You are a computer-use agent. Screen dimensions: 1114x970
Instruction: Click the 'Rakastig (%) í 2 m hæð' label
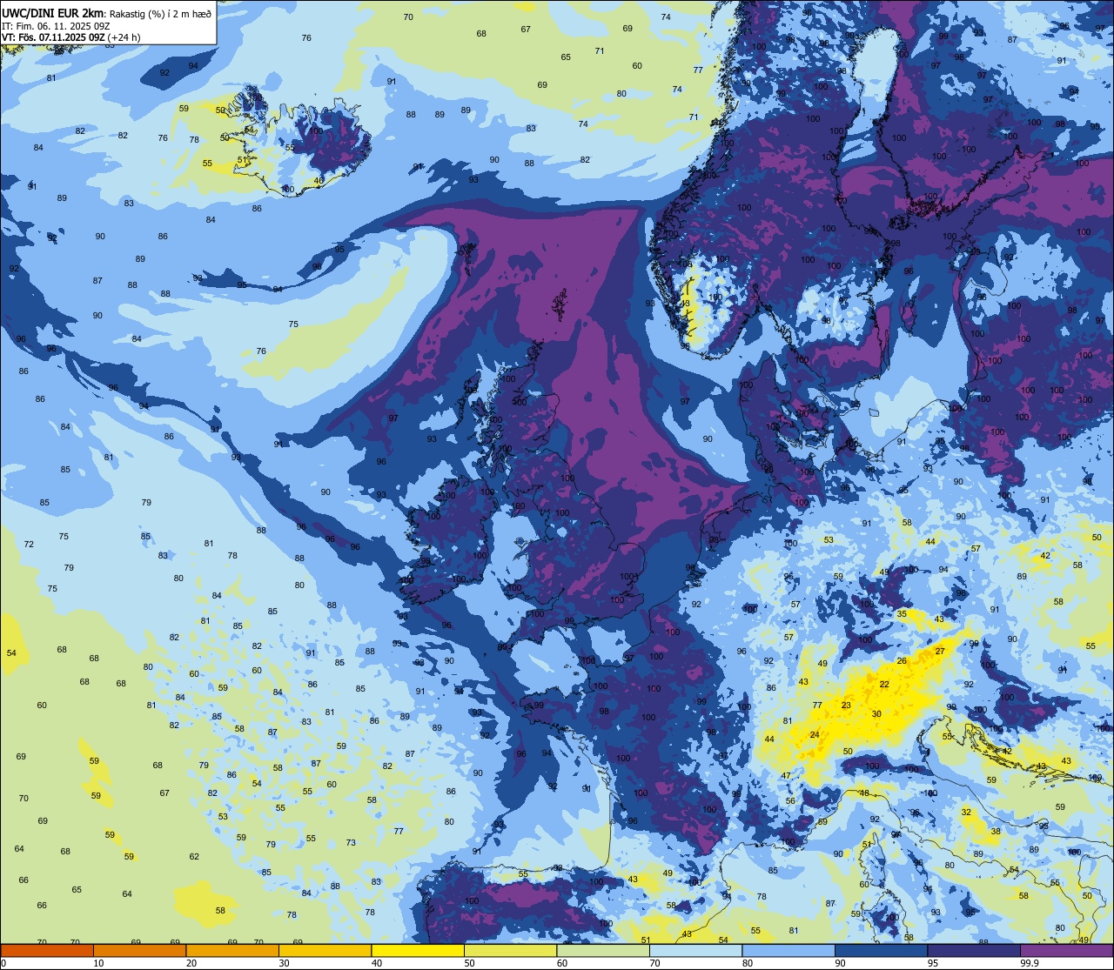tap(160, 13)
